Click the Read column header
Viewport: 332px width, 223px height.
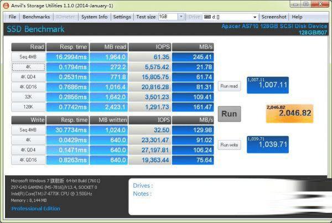click(28, 47)
